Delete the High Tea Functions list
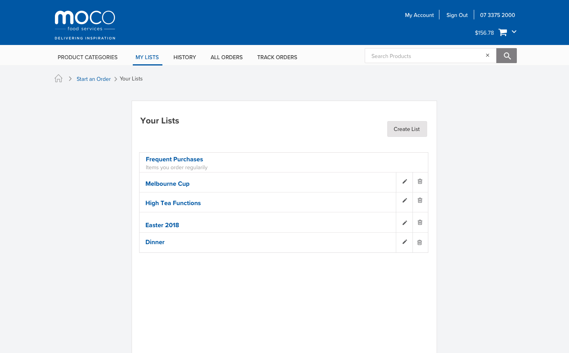 click(420, 200)
